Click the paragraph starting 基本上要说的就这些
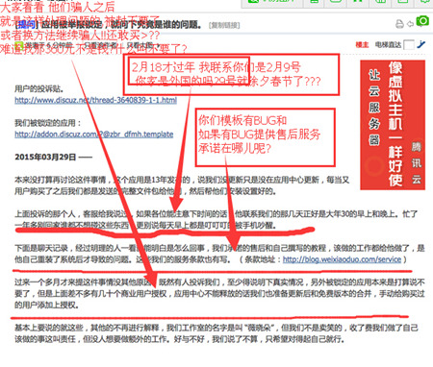 [x=216, y=333]
